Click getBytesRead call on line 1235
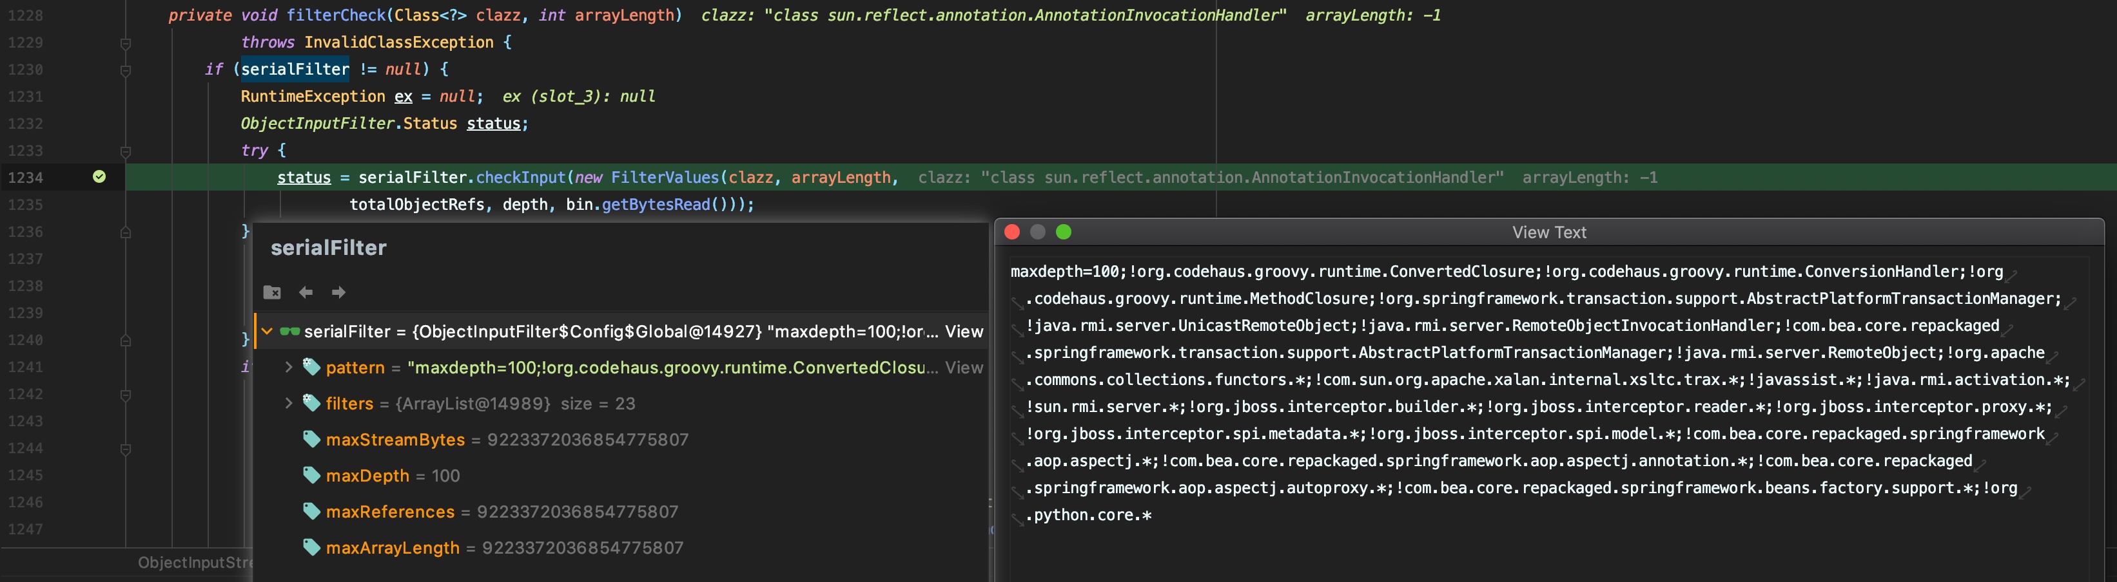 656,204
